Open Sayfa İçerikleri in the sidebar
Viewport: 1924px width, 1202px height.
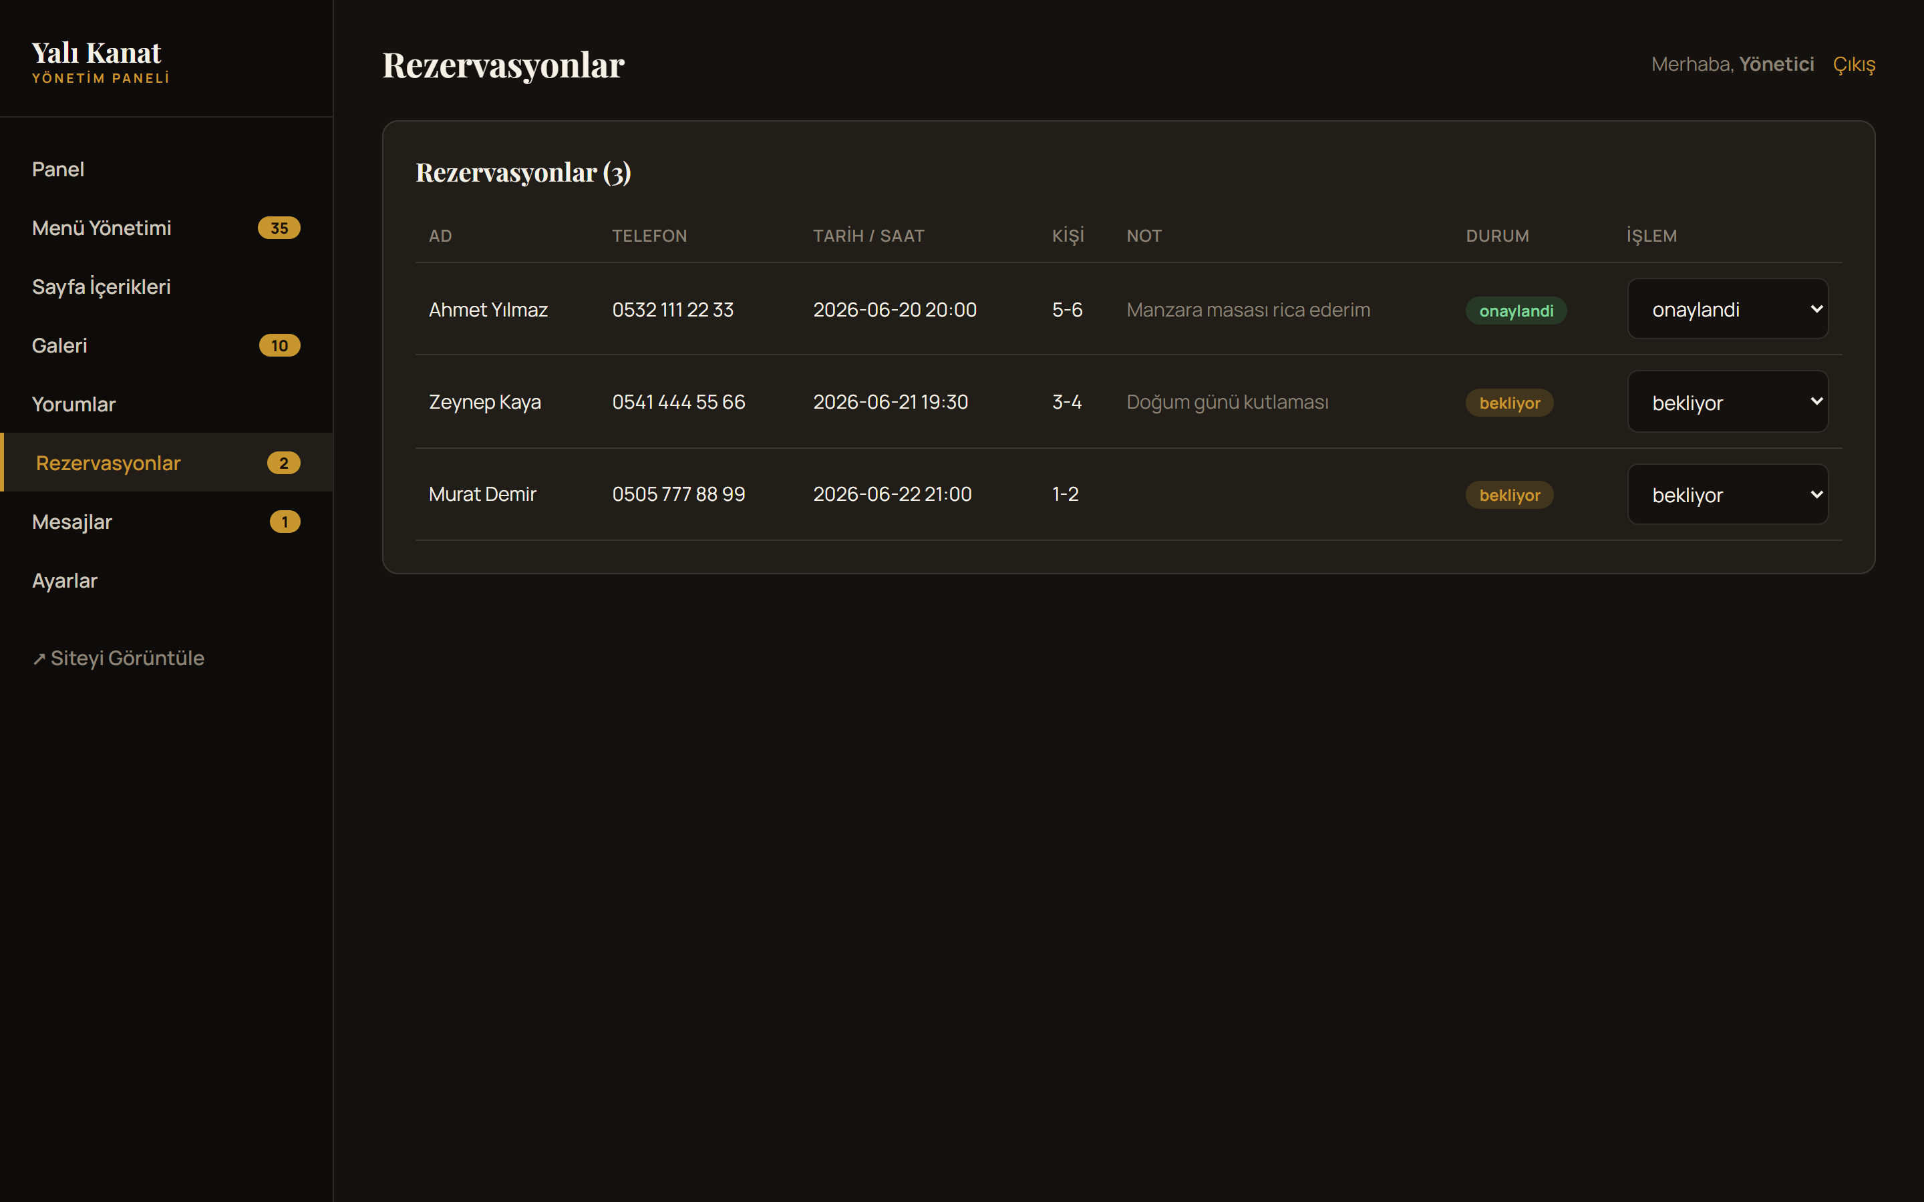point(166,287)
